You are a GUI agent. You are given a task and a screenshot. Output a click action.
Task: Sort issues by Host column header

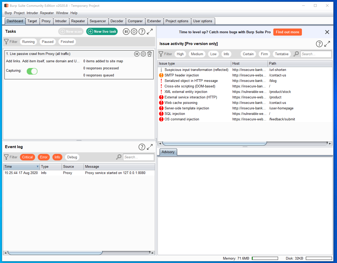249,63
